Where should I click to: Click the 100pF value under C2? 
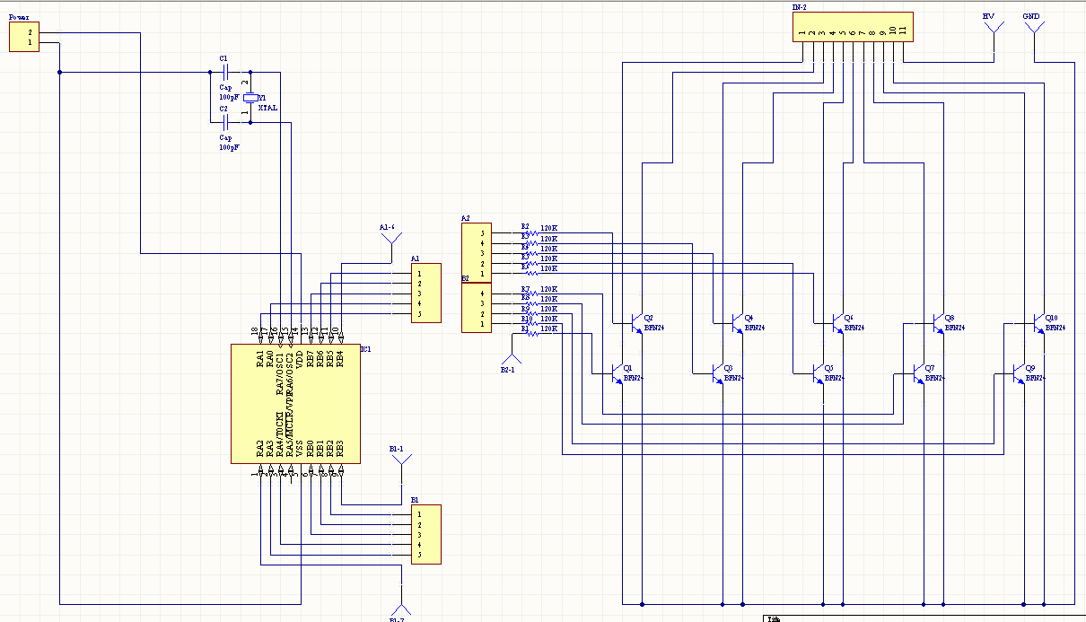tap(229, 146)
